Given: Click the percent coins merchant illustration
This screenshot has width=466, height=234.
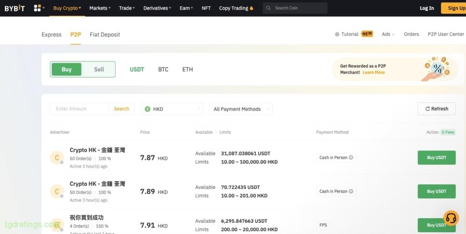Looking at the screenshot, I should (436, 69).
